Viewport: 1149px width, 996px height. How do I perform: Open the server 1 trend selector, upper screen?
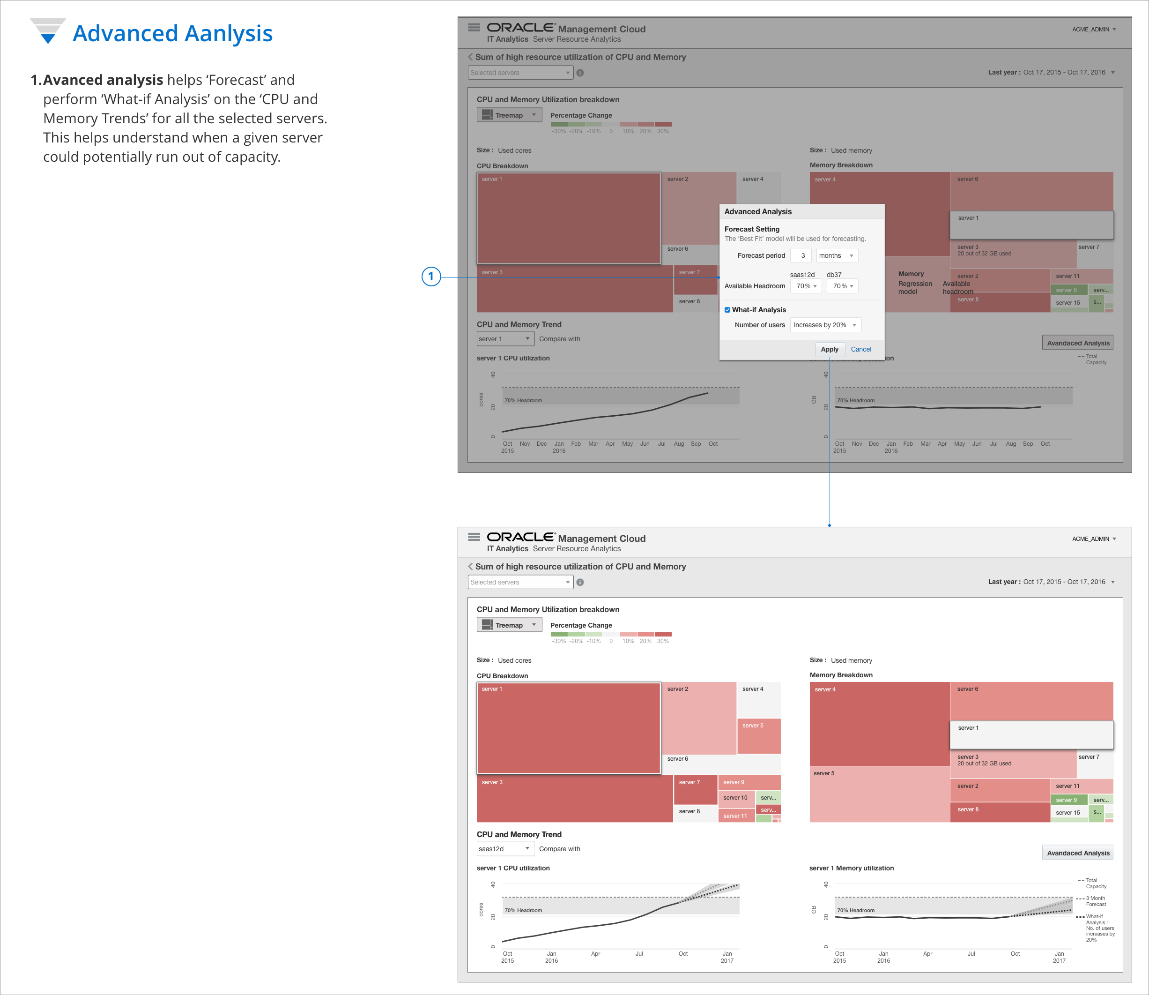[x=505, y=339]
